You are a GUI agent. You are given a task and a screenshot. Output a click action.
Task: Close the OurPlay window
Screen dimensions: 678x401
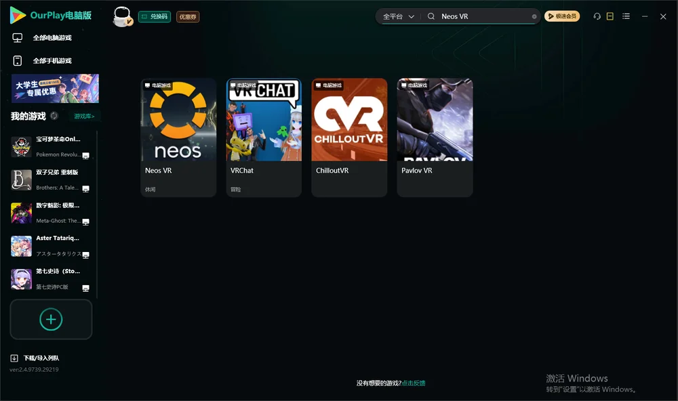tap(663, 16)
